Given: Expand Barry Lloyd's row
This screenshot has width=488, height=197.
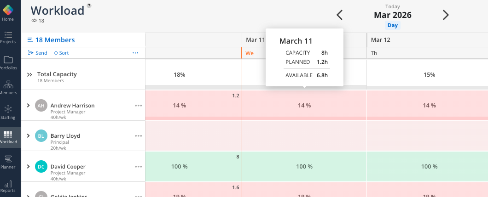Looking at the screenshot, I should point(28,136).
